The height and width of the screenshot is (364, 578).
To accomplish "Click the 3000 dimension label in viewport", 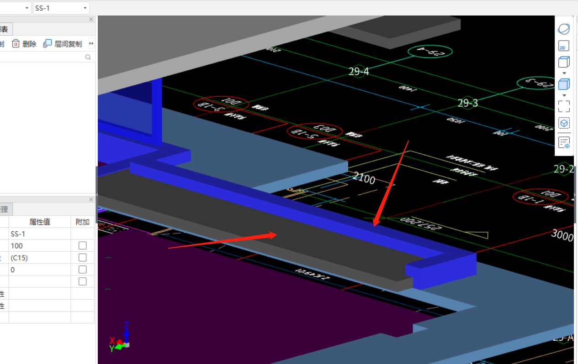I will 562,235.
